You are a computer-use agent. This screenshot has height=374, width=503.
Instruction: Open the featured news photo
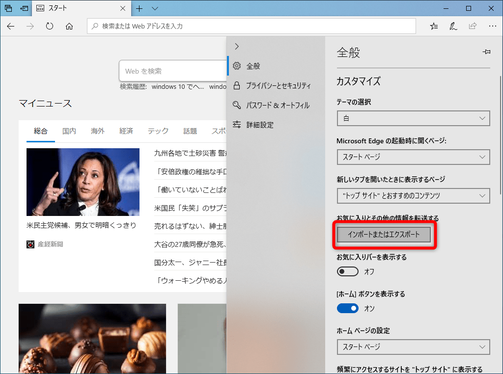click(x=83, y=182)
